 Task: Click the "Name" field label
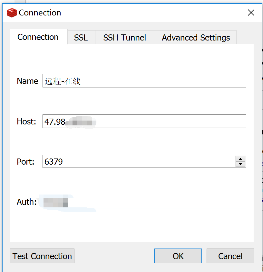click(x=27, y=81)
